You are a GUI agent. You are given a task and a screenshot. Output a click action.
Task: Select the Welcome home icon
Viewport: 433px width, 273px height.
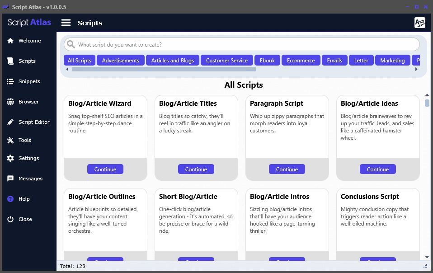[x=10, y=41]
